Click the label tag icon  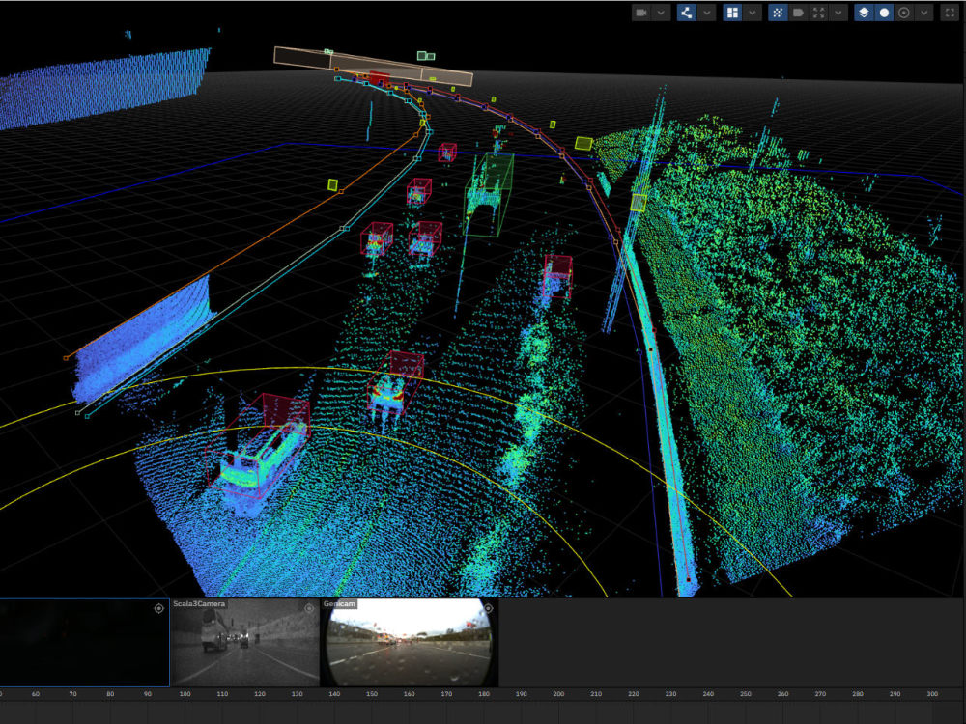click(x=798, y=13)
